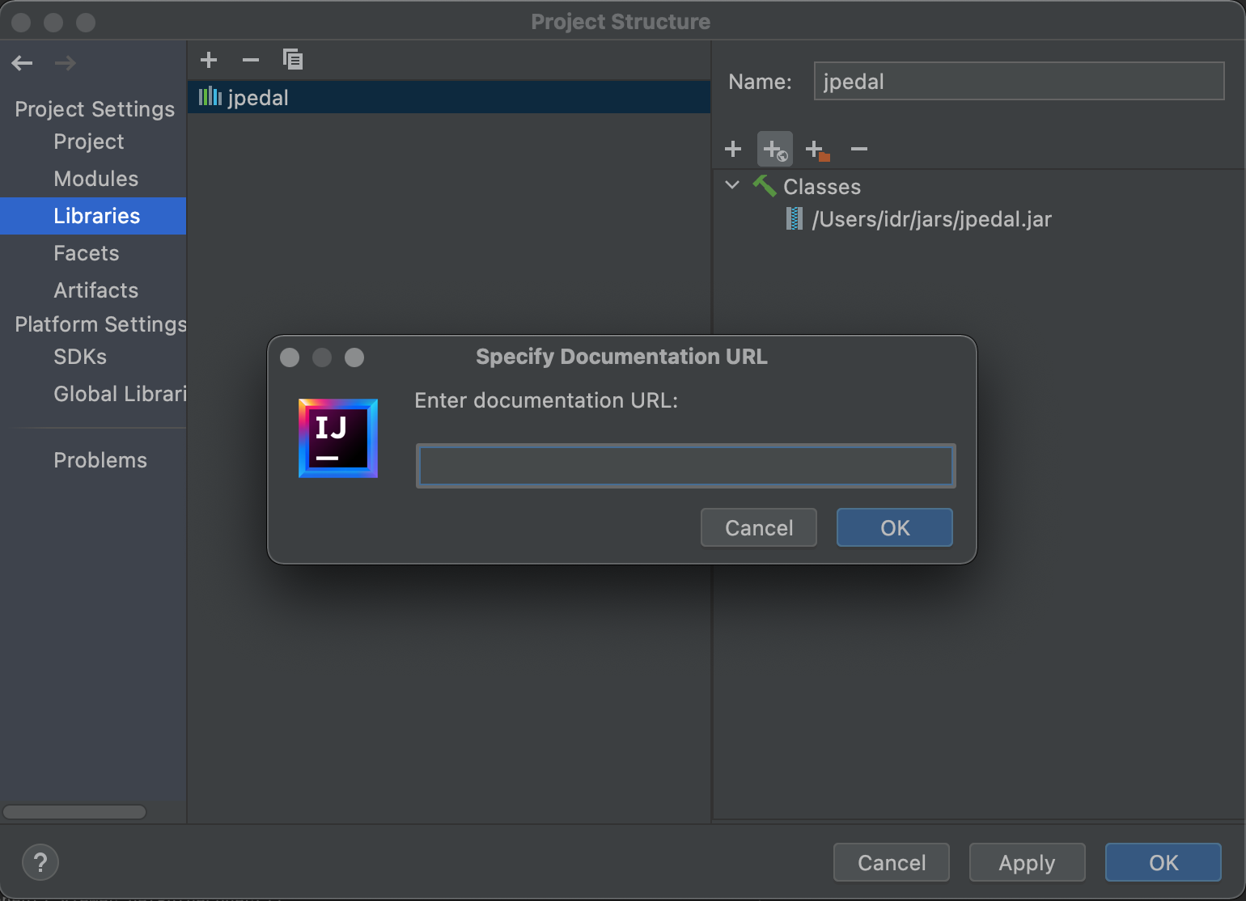The image size is (1246, 901).
Task: Cancel the Specify Documentation URL dialog
Action: pos(758,527)
